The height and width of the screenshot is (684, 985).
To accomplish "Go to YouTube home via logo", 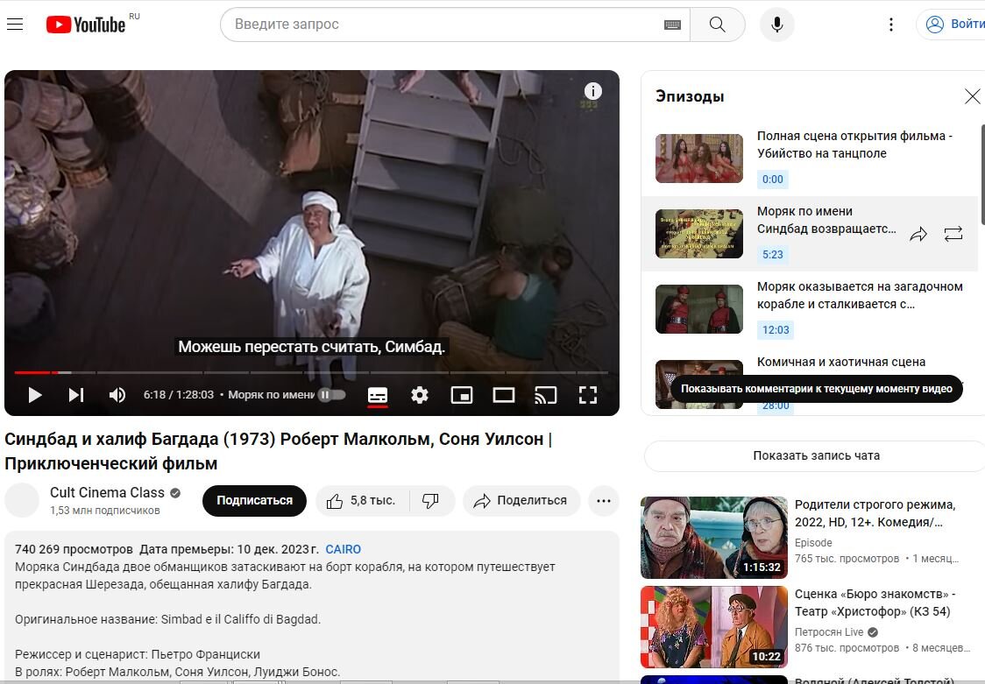I will [x=86, y=25].
